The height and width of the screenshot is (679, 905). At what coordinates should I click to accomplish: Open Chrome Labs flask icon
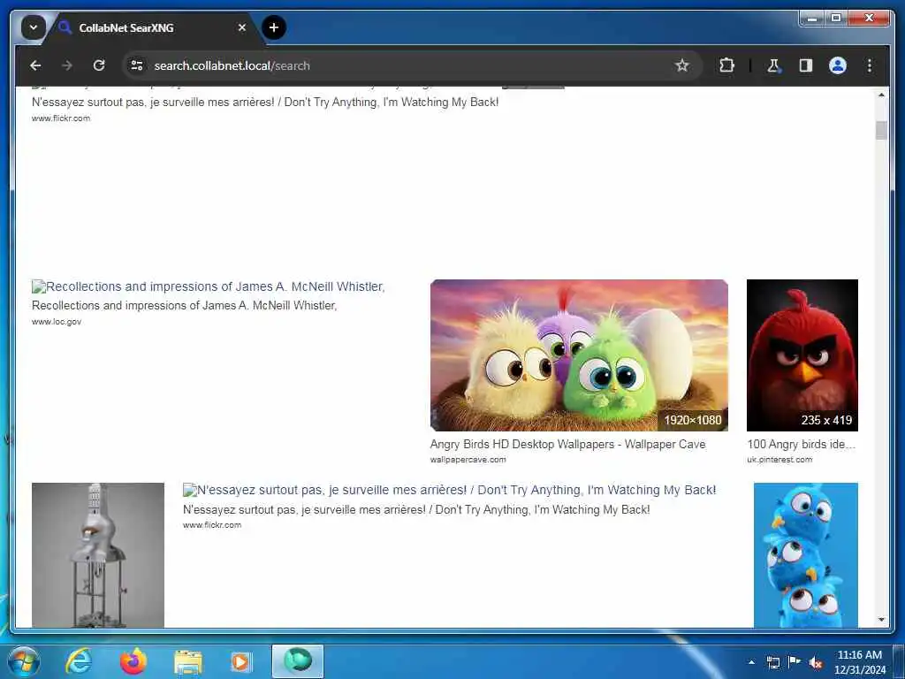tap(773, 65)
